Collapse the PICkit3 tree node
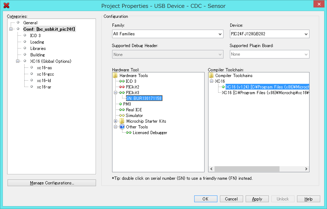Image resolution: width=327 pixels, height=209 pixels. (x=115, y=93)
